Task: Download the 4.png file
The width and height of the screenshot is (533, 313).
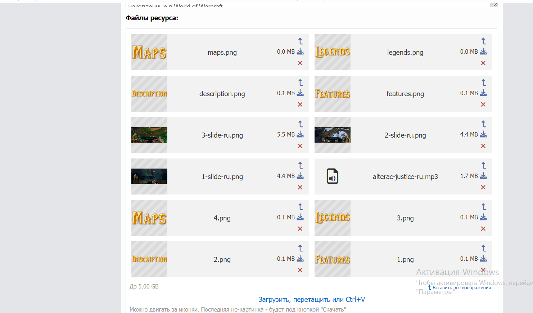Action: 300,217
